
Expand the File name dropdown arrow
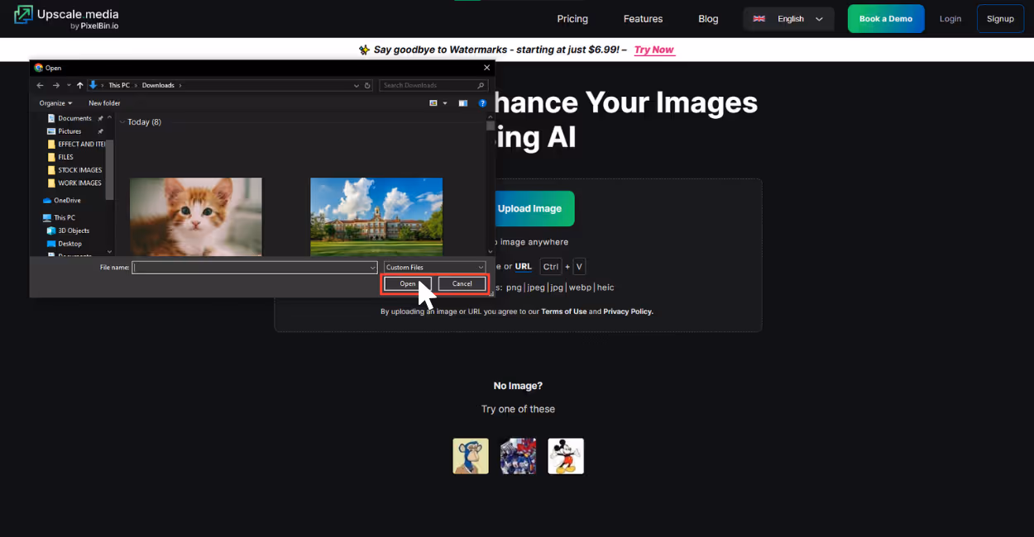[x=373, y=267]
